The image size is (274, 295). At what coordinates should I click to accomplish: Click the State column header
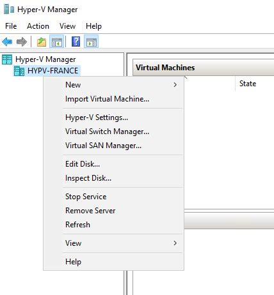248,84
